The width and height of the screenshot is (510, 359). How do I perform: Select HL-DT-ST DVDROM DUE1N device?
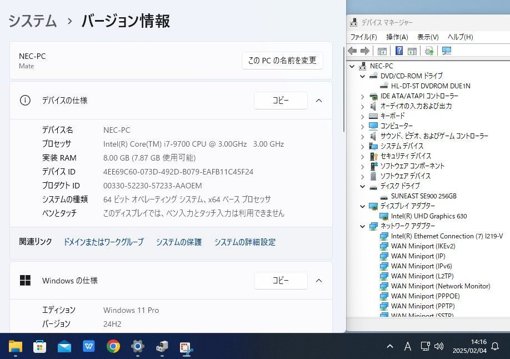431,86
